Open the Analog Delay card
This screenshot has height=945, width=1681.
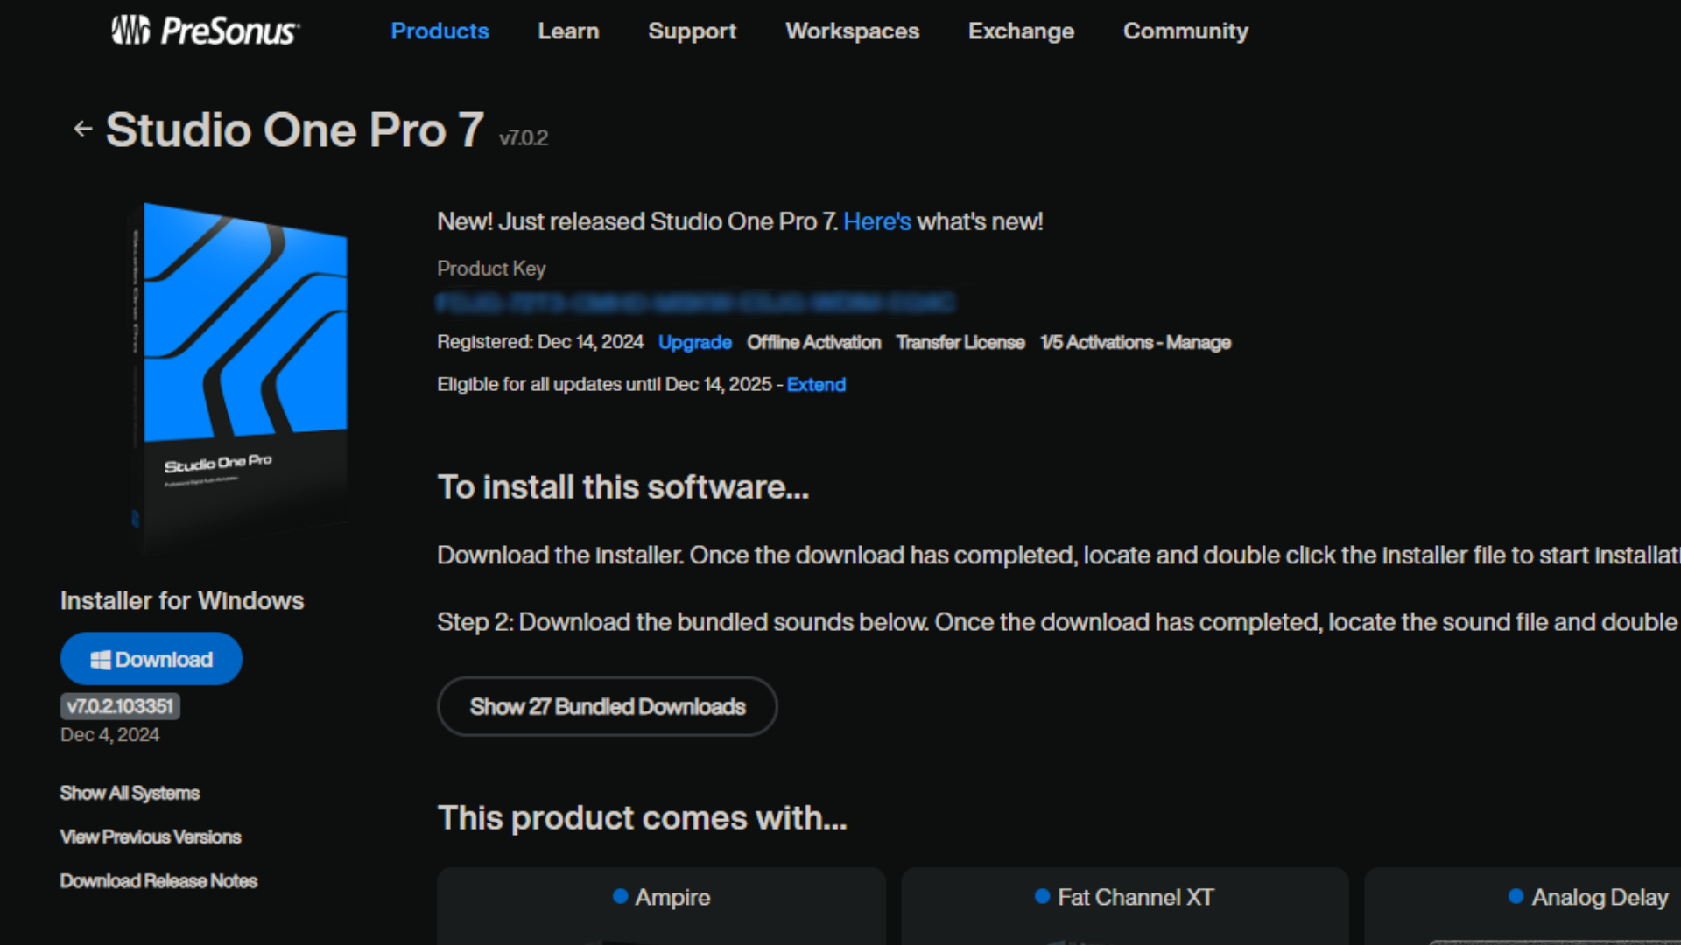point(1523,906)
